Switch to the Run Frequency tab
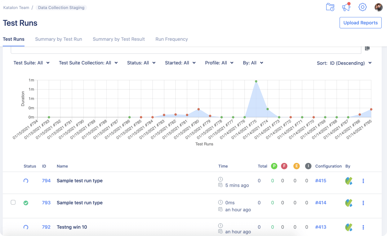The image size is (387, 236). click(171, 39)
